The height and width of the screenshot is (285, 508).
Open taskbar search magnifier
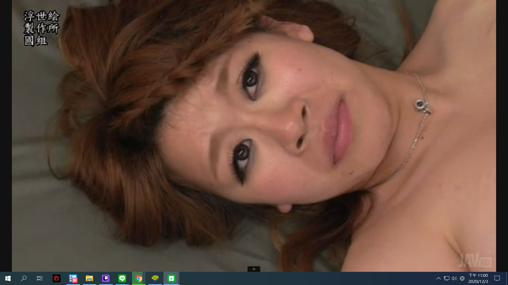click(x=24, y=278)
